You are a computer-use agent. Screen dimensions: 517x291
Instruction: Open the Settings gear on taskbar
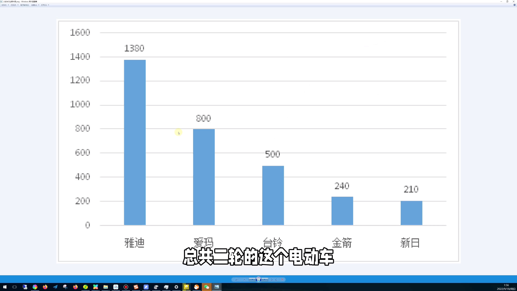pos(176,287)
